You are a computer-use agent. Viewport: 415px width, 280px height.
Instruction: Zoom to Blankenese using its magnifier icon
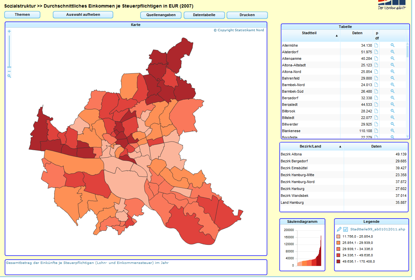(x=392, y=131)
